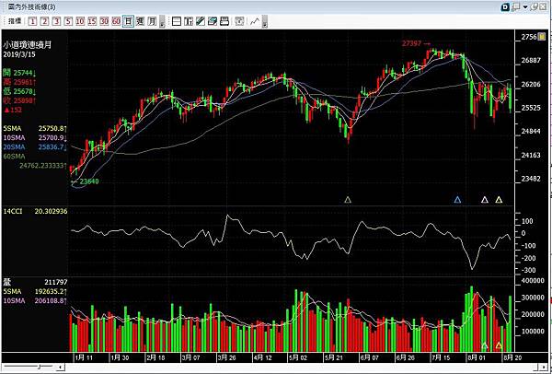Image resolution: width=552 pixels, height=374 pixels.
Task: Click the 8月 20 date axis label
Action: click(x=513, y=357)
